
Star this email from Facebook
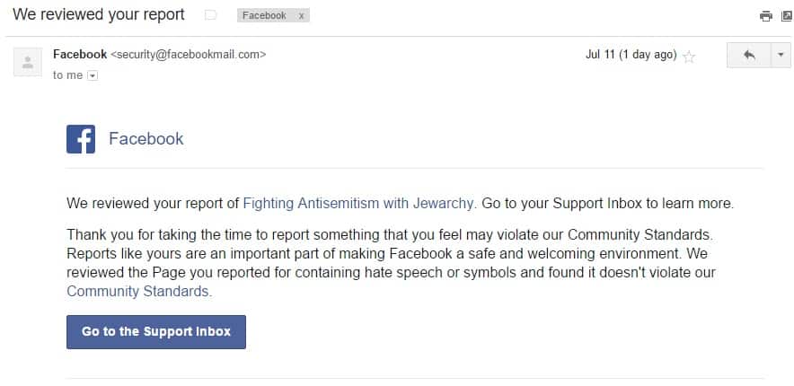click(x=688, y=57)
